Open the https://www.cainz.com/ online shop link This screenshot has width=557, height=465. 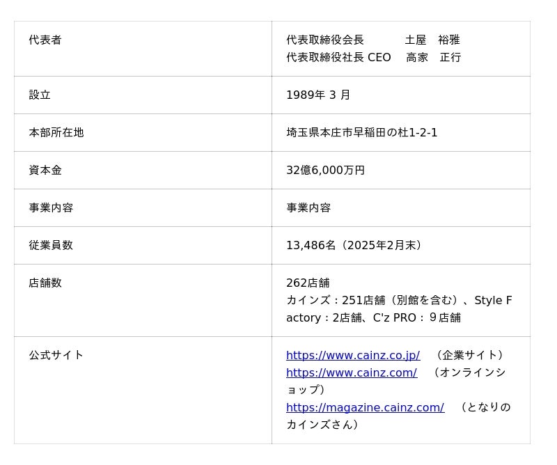click(352, 372)
